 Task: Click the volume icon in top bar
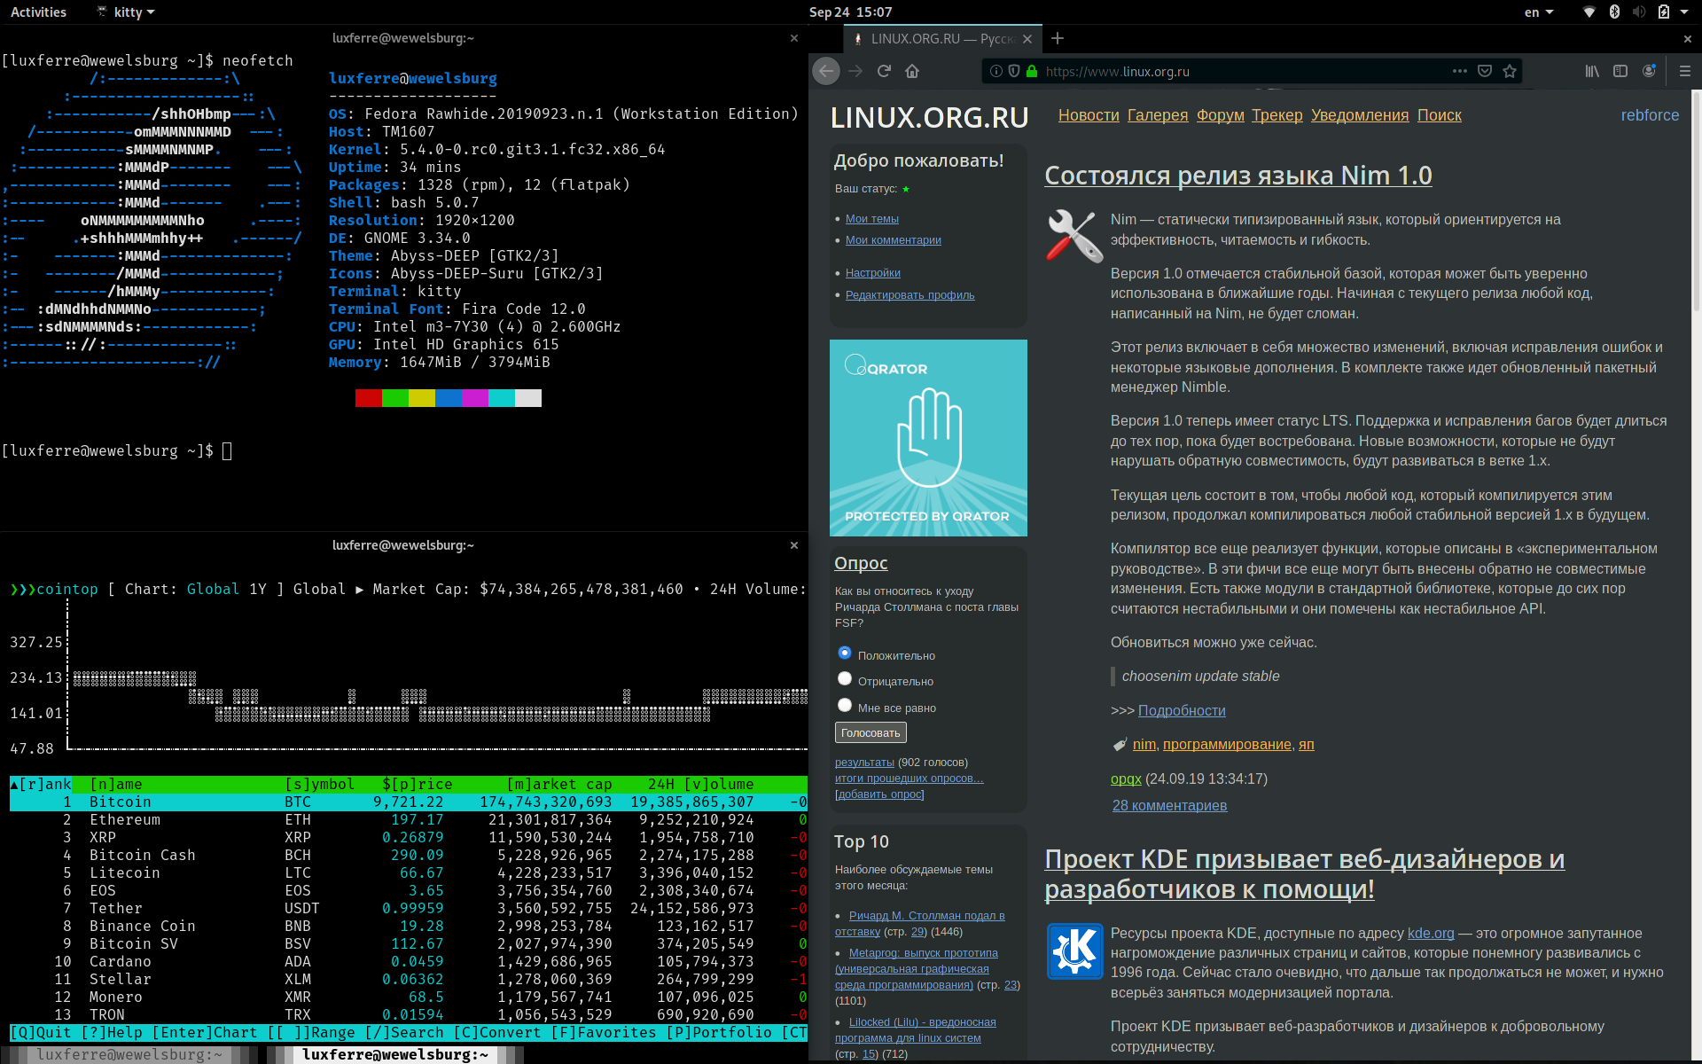pos(1638,12)
